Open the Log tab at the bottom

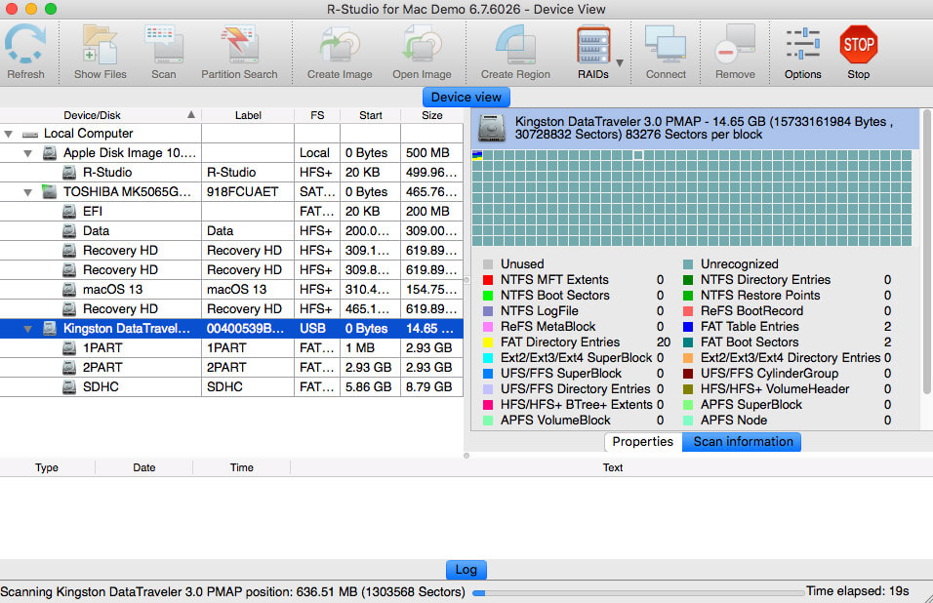pyautogui.click(x=466, y=570)
